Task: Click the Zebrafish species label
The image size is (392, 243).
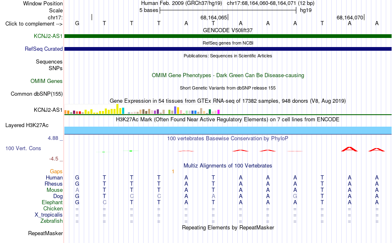Action: coord(52,221)
